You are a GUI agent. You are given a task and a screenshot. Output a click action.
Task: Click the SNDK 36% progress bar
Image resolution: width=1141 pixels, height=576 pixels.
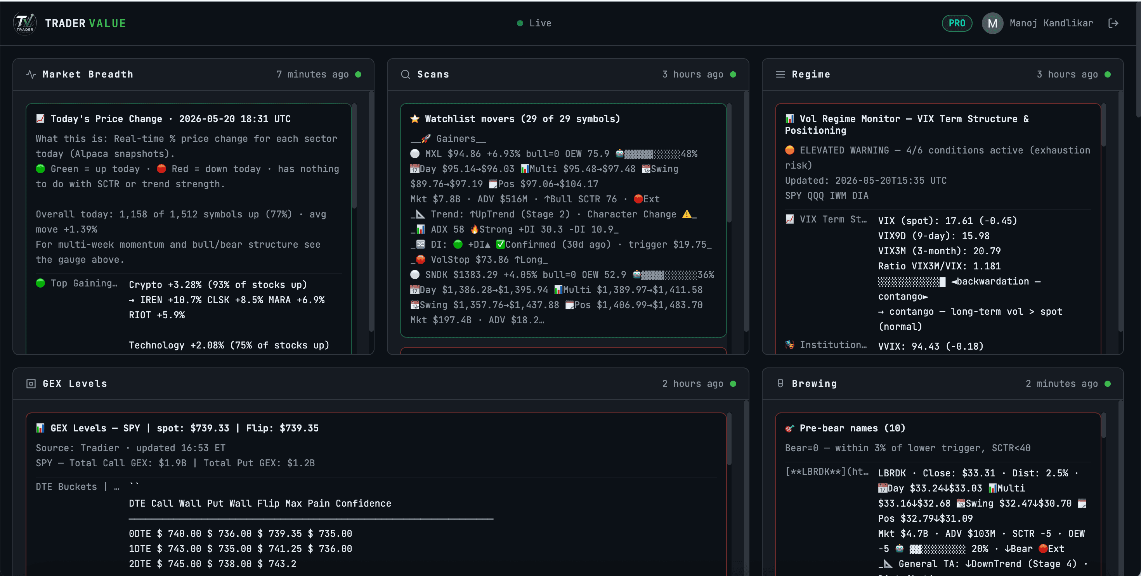[669, 275]
